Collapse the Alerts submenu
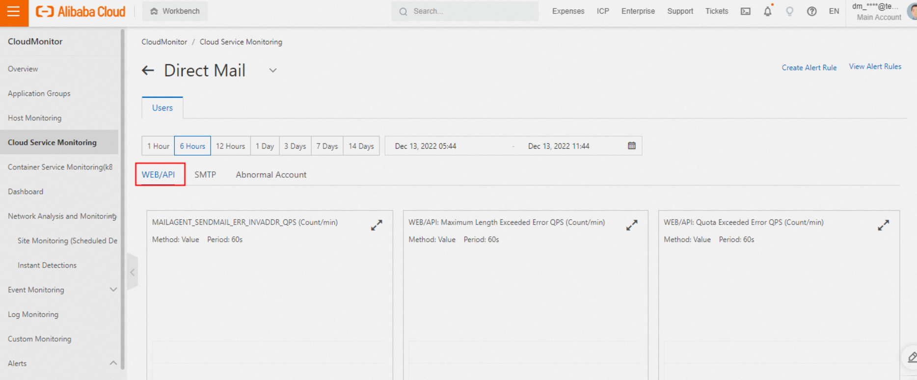Screen dimensions: 917x380 (x=113, y=363)
